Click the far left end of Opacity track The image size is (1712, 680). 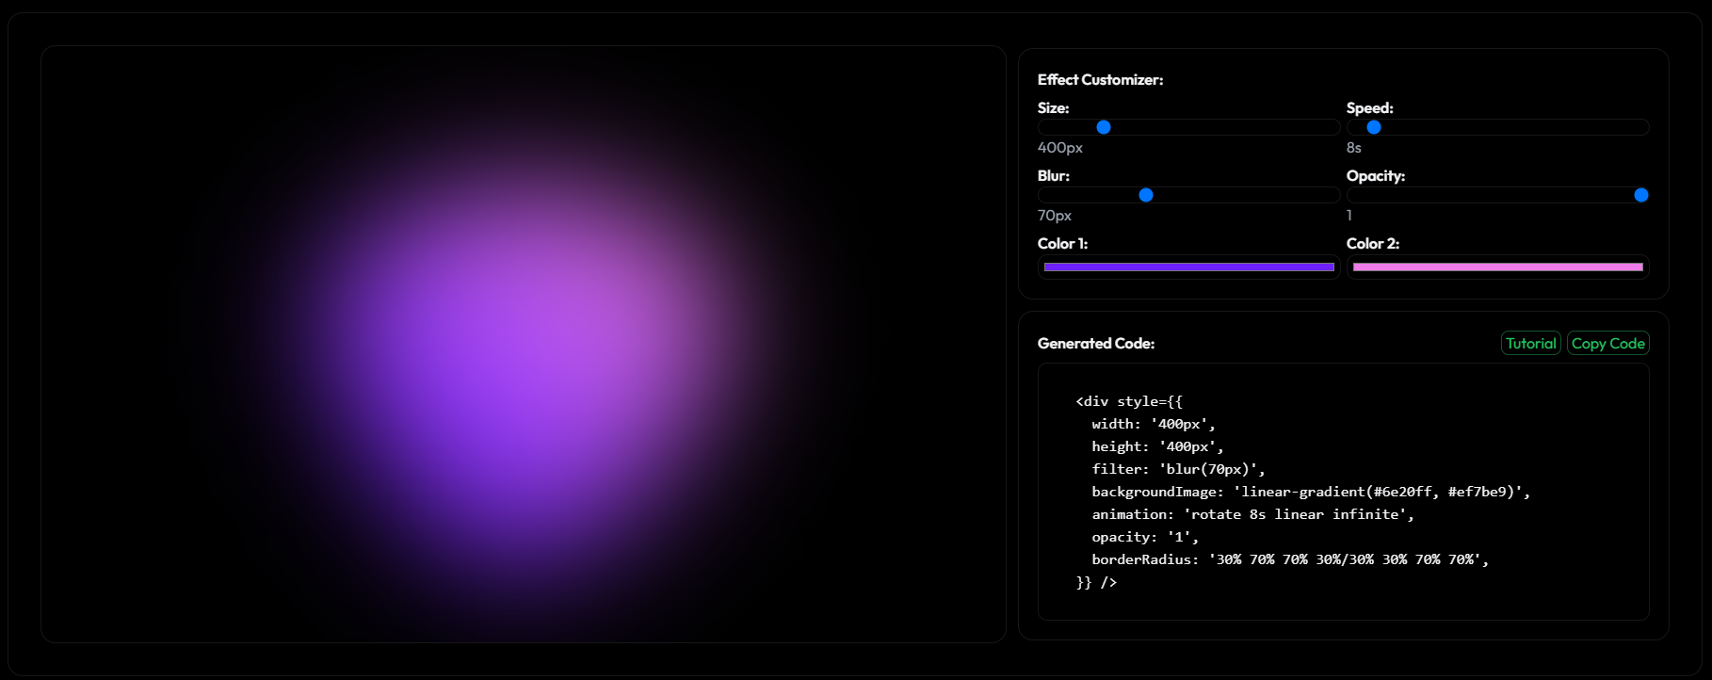1354,195
